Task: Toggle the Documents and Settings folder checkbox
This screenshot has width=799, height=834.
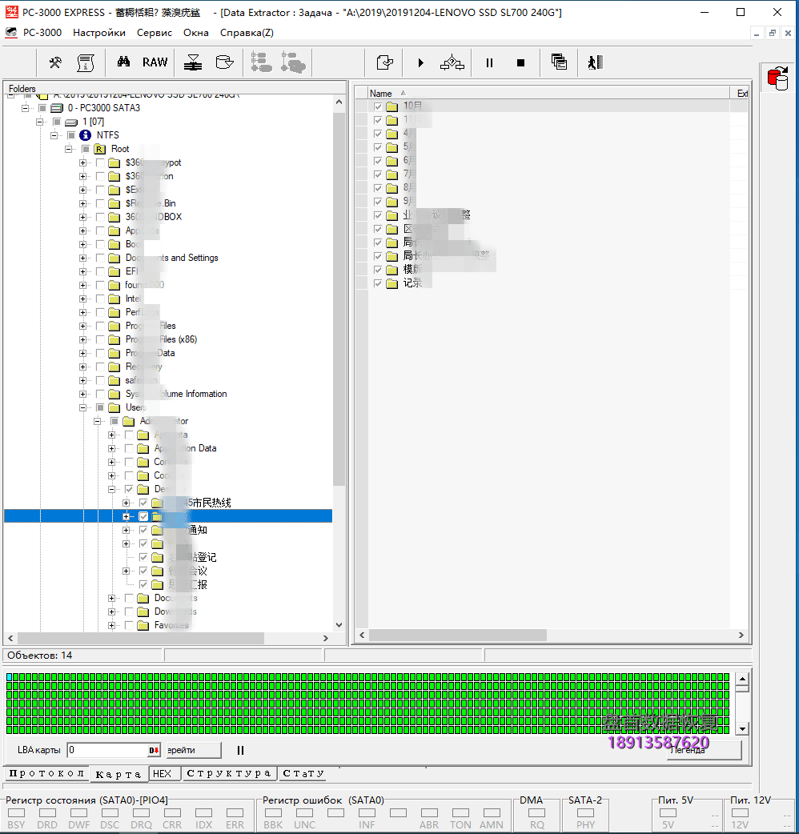Action: pos(100,258)
